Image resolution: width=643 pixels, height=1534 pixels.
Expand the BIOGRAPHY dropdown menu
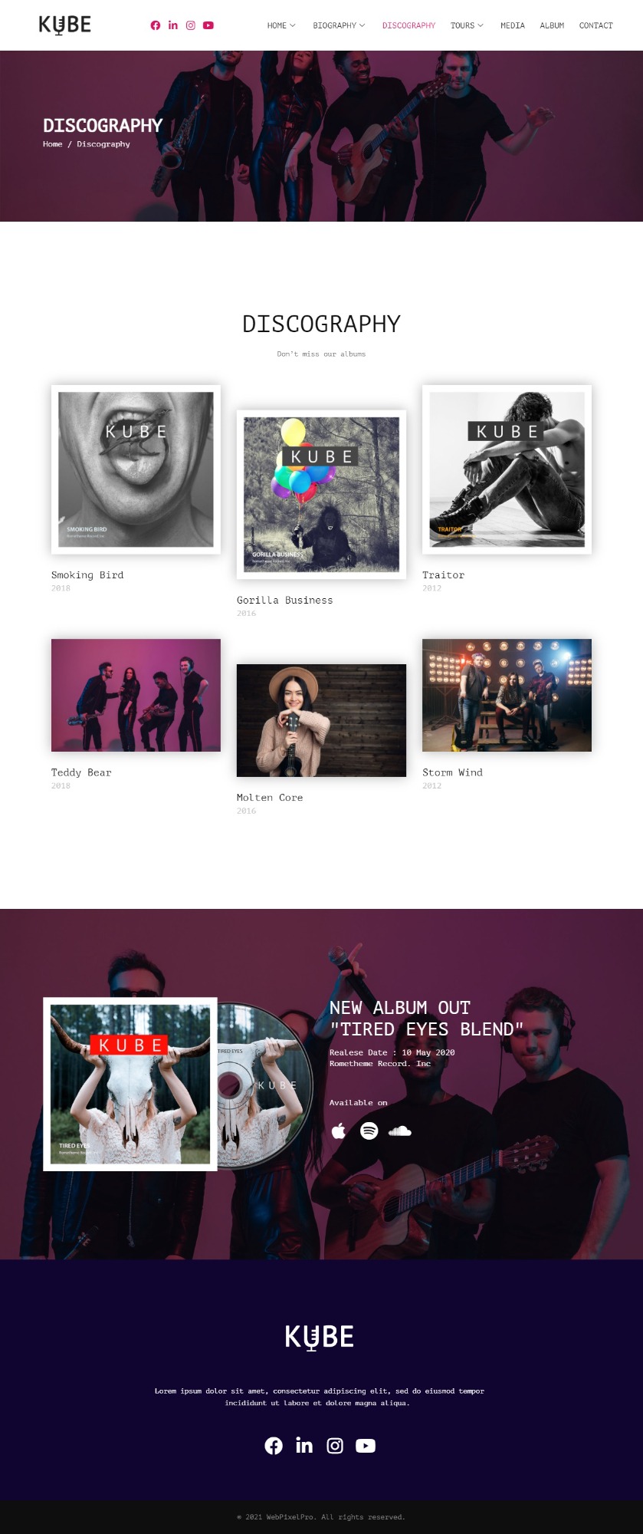(x=339, y=25)
